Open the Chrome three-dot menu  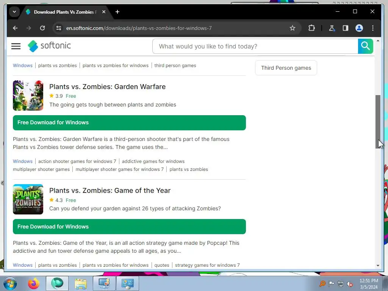tap(373, 28)
